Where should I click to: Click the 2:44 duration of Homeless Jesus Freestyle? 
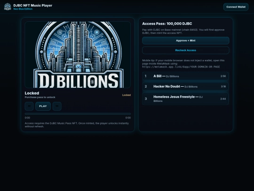223,99
